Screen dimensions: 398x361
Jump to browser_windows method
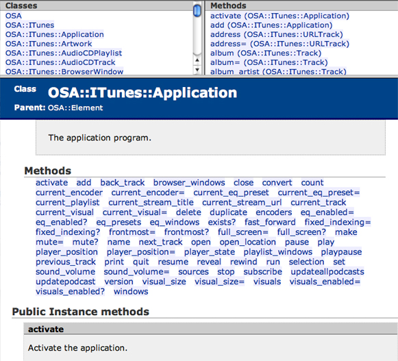click(189, 183)
